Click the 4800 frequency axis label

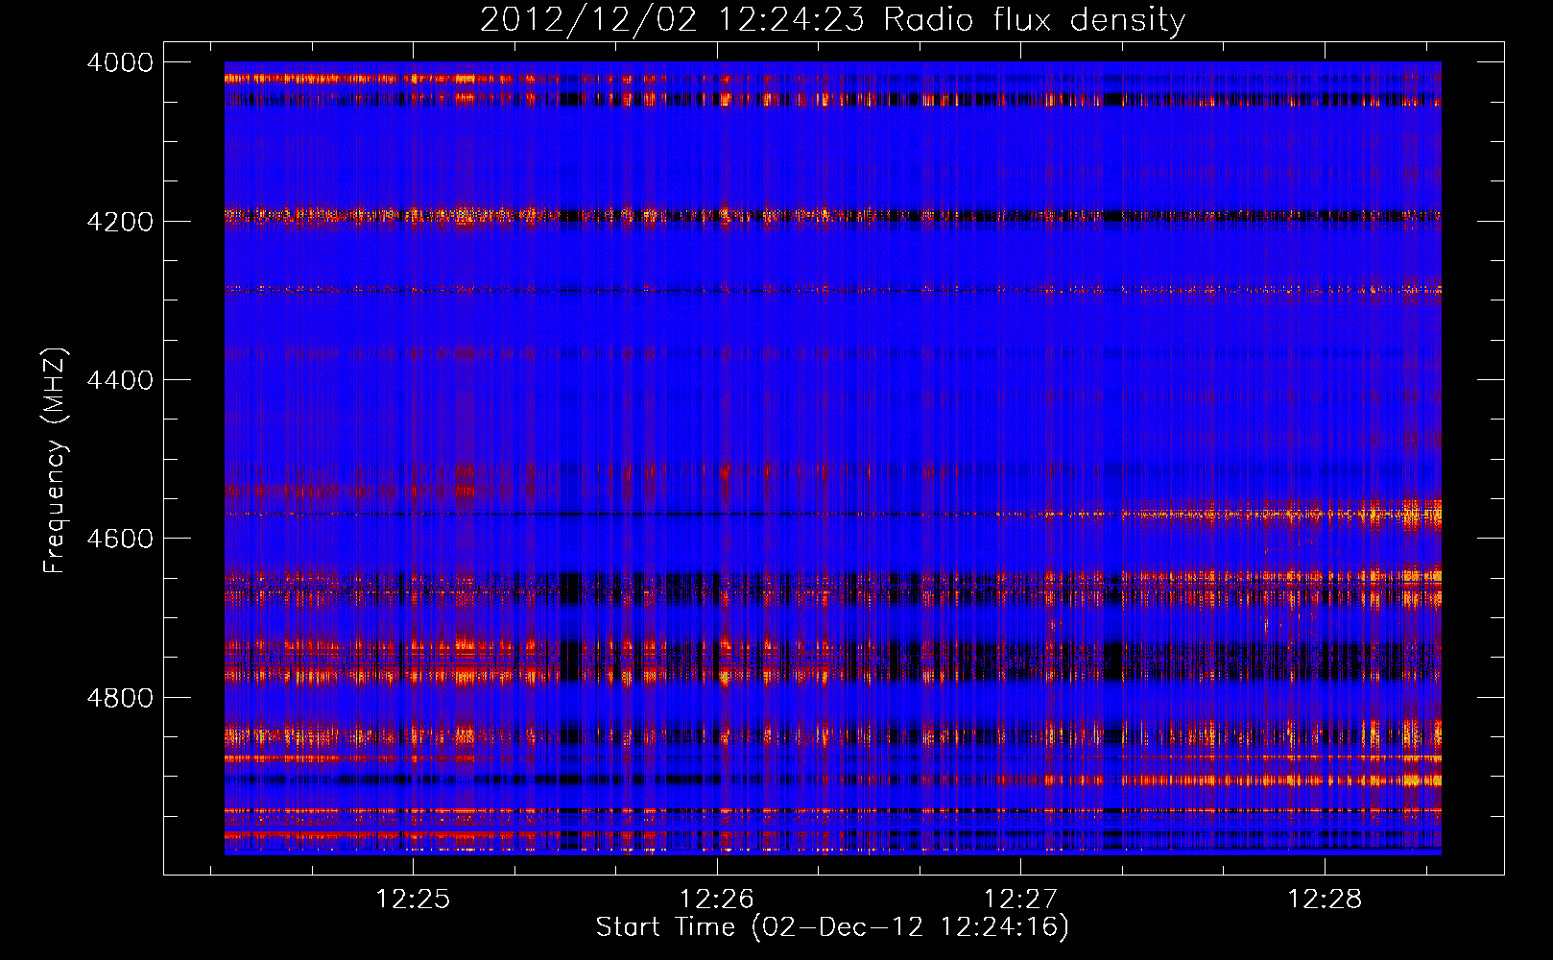tap(120, 698)
